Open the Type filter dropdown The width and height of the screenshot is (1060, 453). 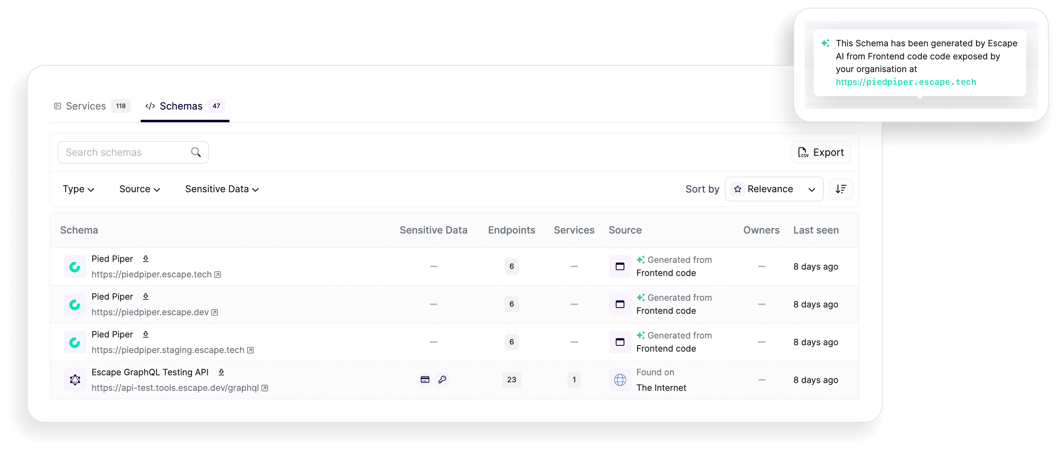pyautogui.click(x=78, y=189)
